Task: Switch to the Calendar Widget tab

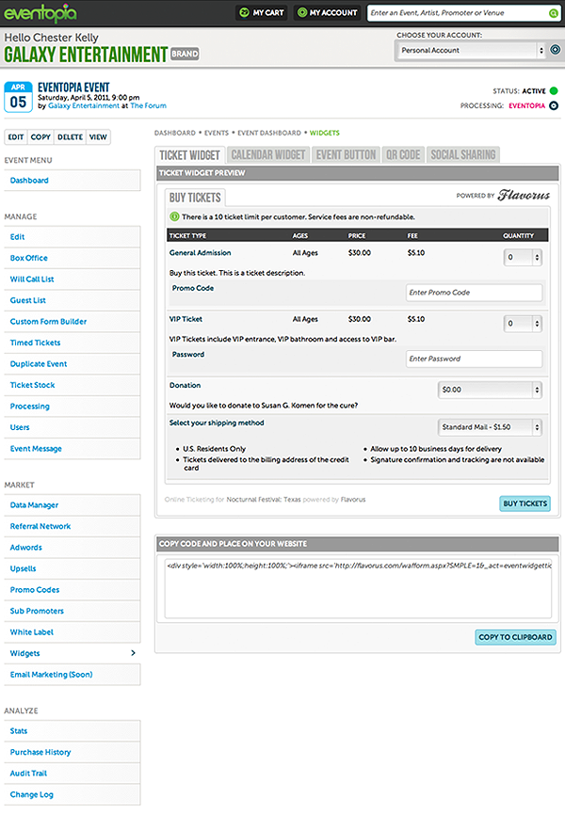Action: 268,155
